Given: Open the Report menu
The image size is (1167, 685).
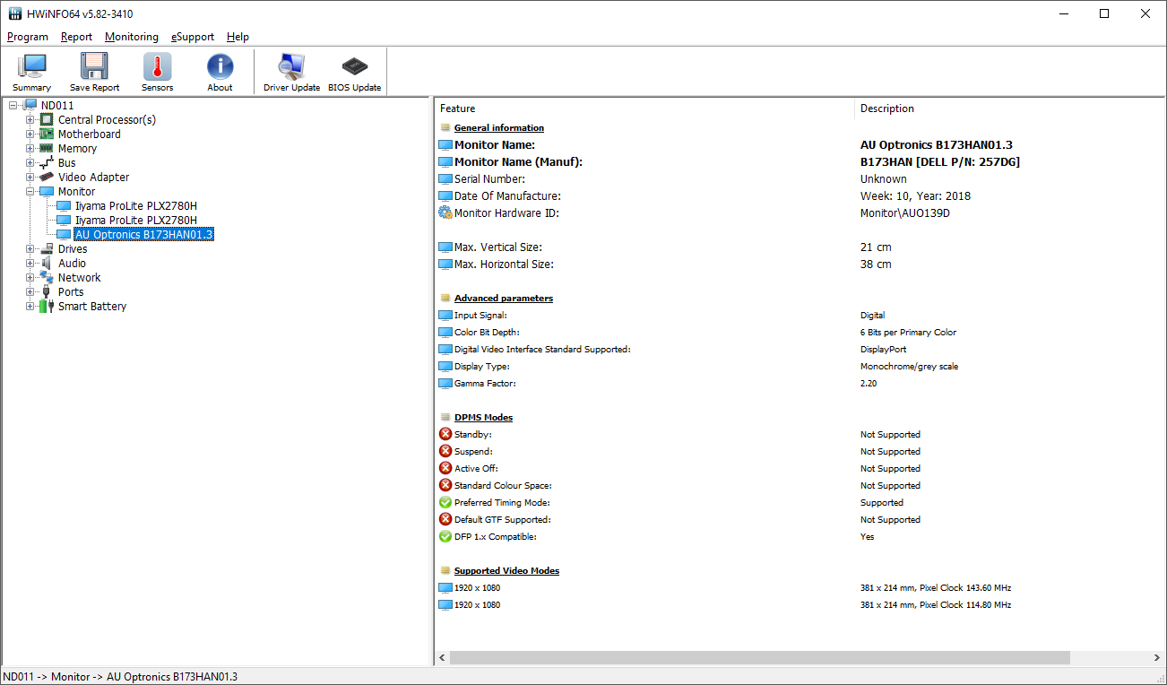Looking at the screenshot, I should click(x=77, y=37).
